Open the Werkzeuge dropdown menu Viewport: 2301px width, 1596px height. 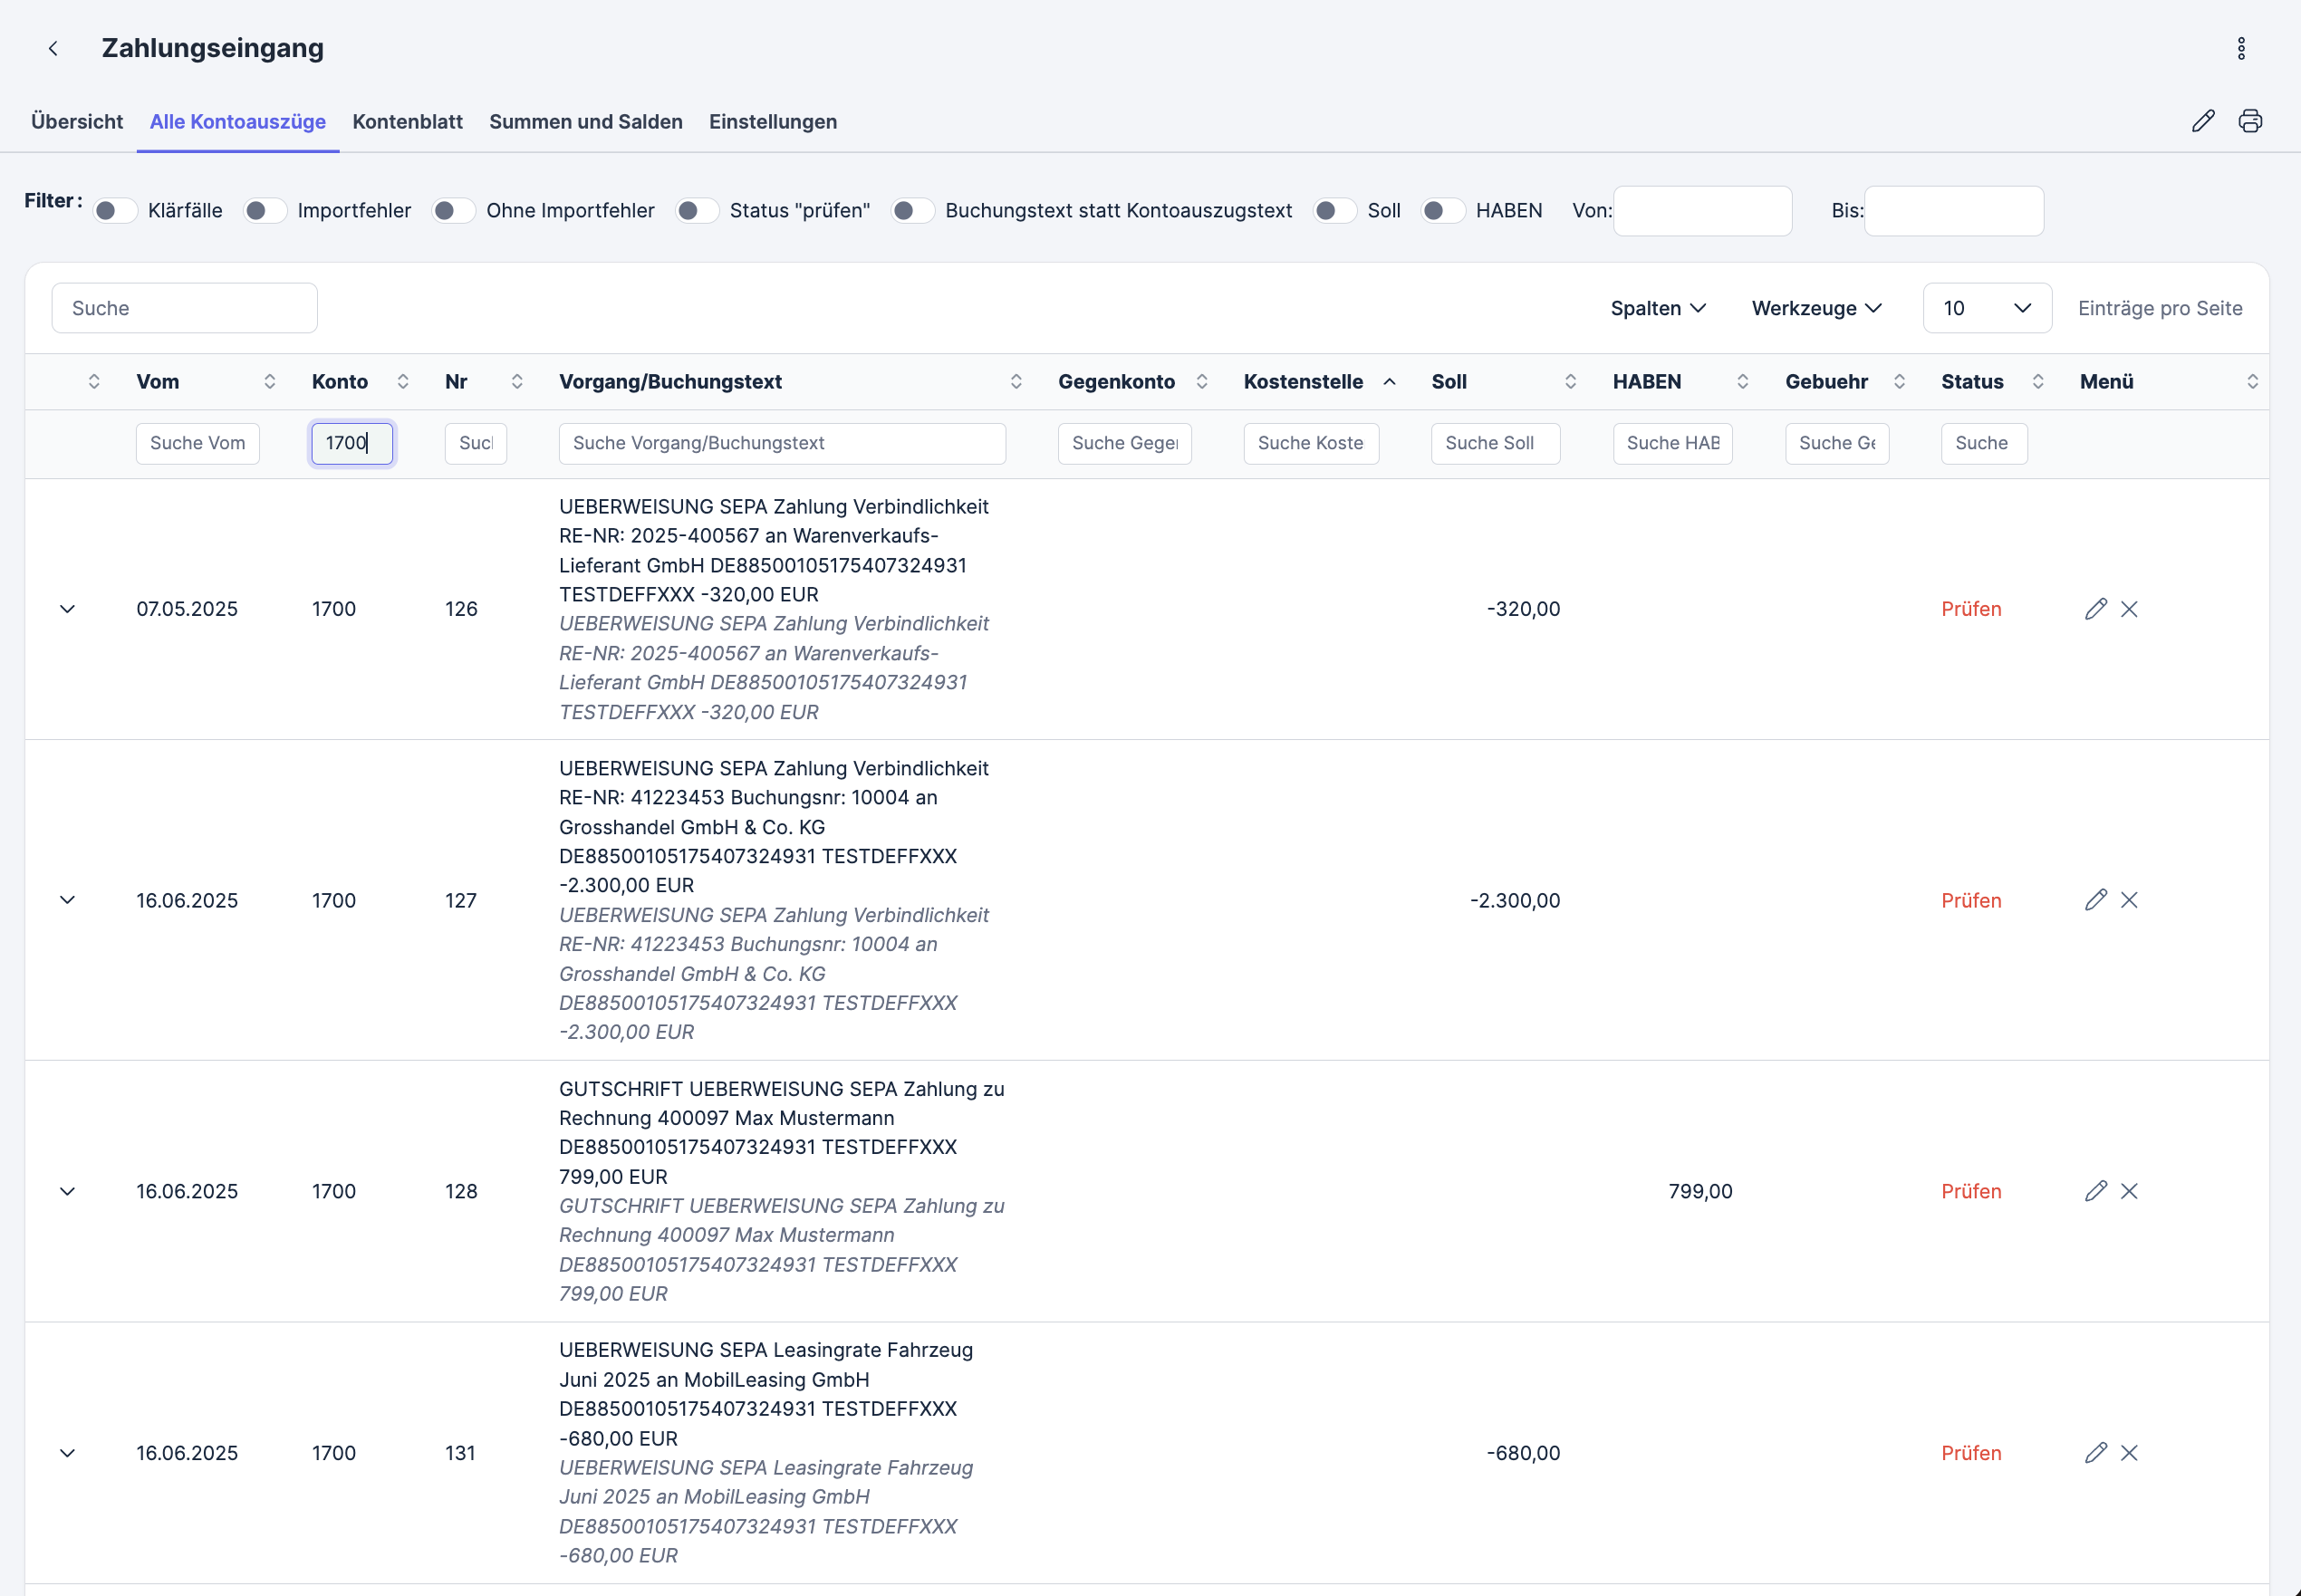(1816, 308)
